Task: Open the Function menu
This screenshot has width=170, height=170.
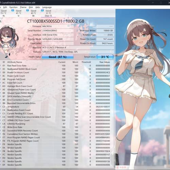Action: pyautogui.click(x=13, y=7)
